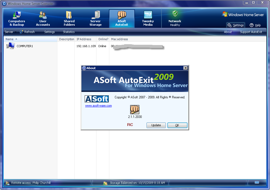Screen dimensions: 270x190
Task: Click the Windows Home Server Console title icon
Action: 4,3
